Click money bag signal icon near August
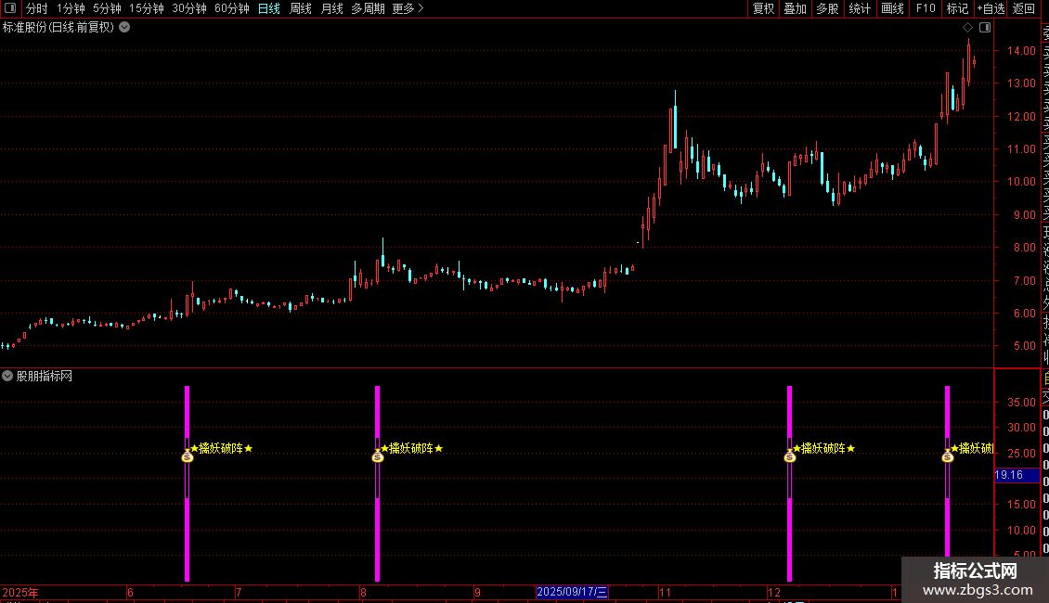Image resolution: width=1049 pixels, height=603 pixels. [x=377, y=456]
